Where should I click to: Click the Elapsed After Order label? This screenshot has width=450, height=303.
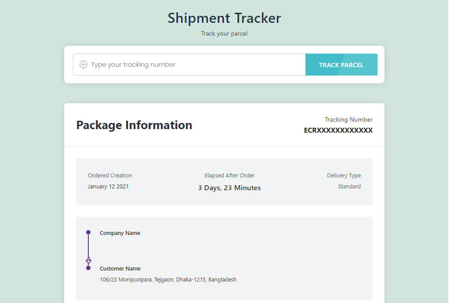coord(229,176)
